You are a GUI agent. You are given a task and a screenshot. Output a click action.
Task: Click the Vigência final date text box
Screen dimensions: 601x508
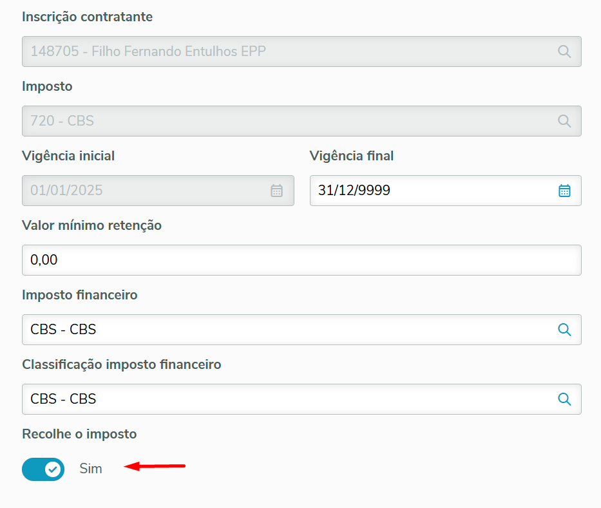[425, 191]
